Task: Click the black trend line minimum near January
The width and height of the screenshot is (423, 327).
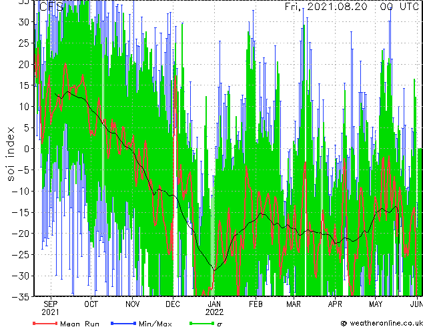Action: (x=214, y=270)
